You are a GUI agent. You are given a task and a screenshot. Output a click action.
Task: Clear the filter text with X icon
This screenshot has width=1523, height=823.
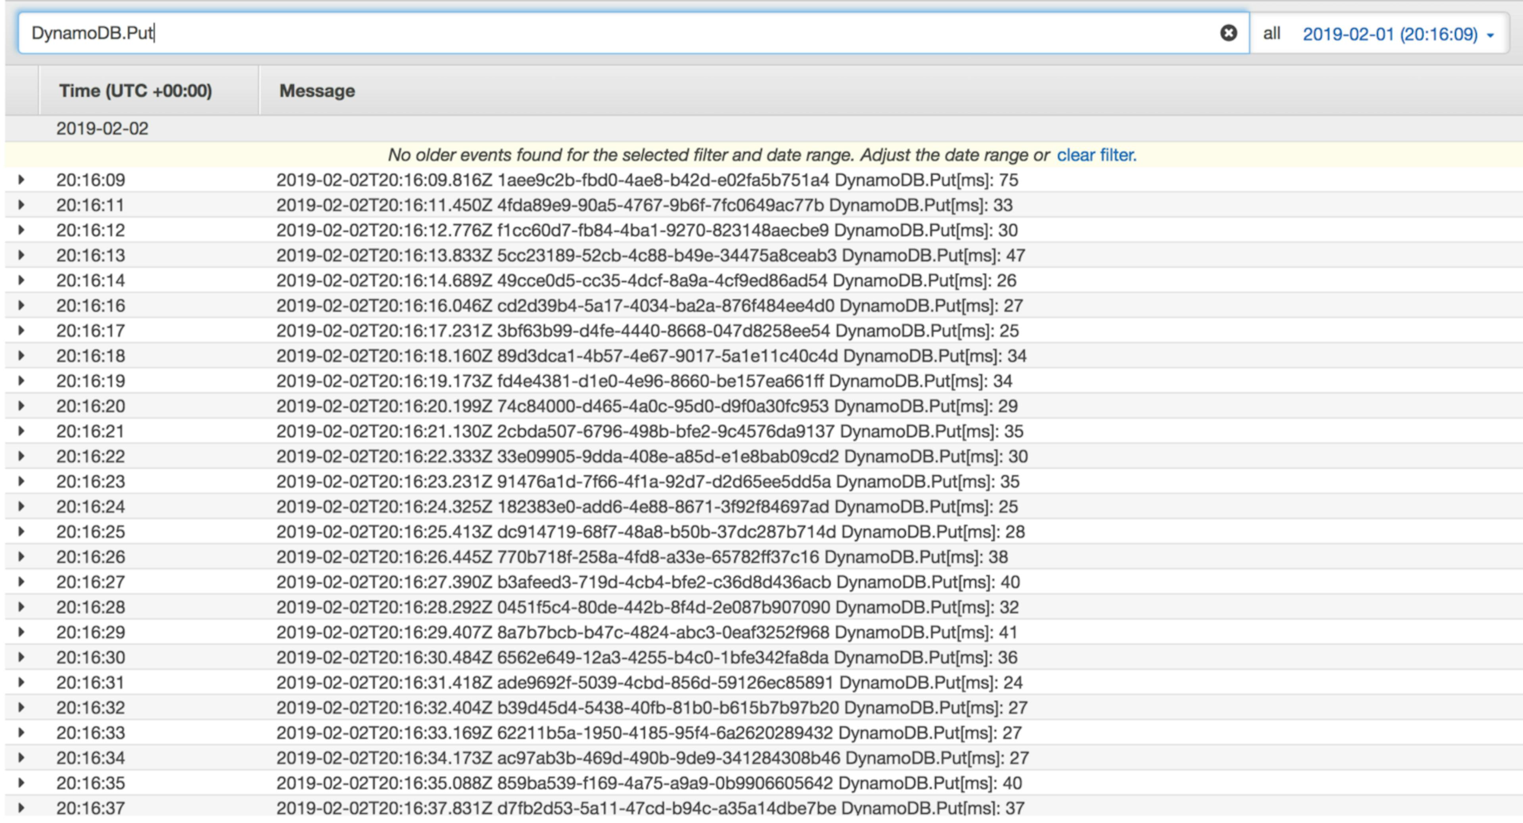click(1228, 33)
